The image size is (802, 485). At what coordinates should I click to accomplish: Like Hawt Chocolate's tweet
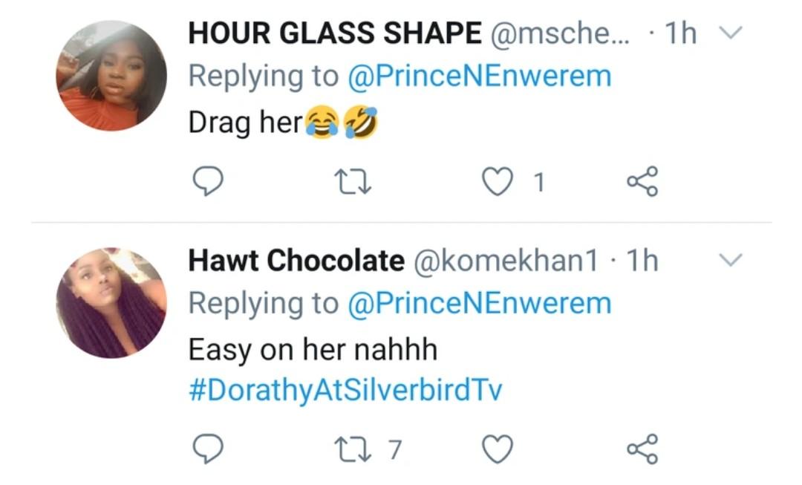498,449
